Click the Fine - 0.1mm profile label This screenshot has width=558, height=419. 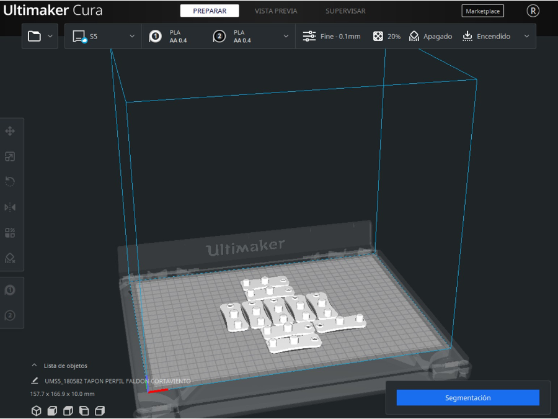(340, 37)
